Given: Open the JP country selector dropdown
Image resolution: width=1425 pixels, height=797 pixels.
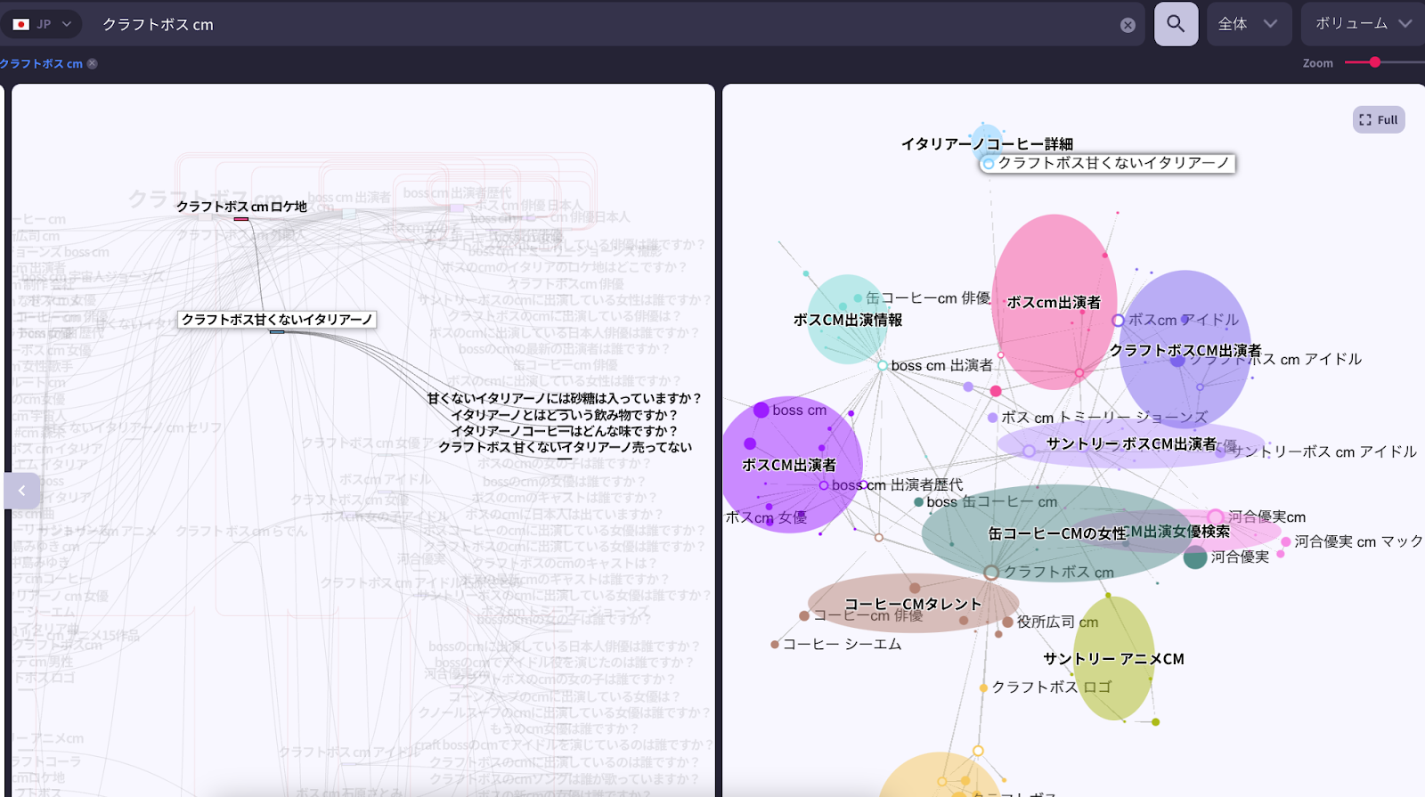Looking at the screenshot, I should [42, 24].
